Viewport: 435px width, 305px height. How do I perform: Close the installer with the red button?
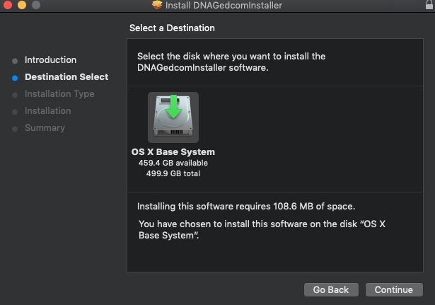7,6
